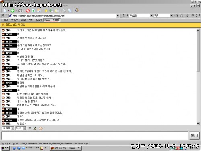Expand the arrow next to New page icon
This screenshot has height=151, width=201.
(8, 10)
